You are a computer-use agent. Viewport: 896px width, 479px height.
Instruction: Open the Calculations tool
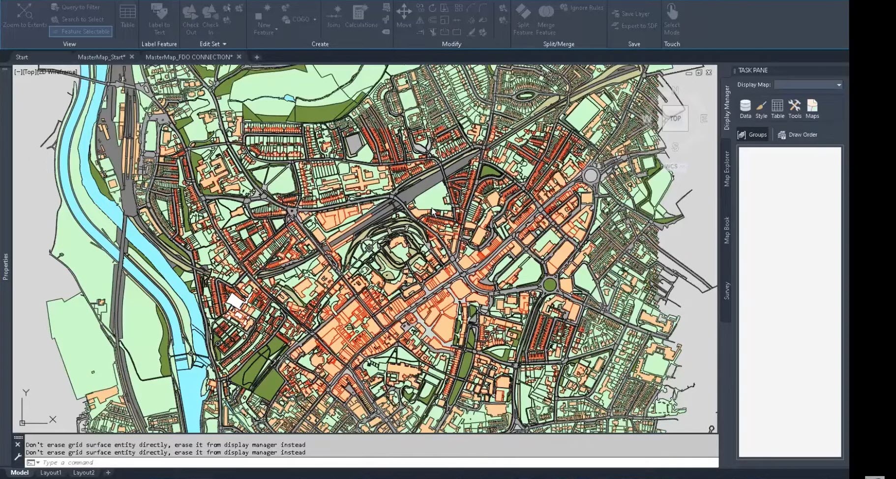(361, 16)
